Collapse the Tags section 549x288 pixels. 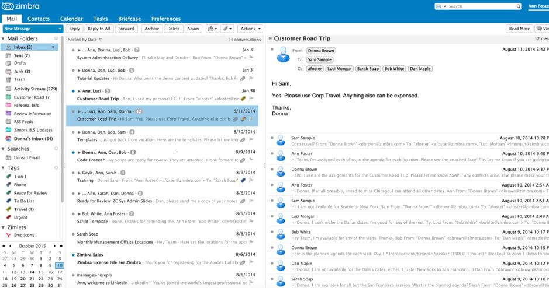3,167
